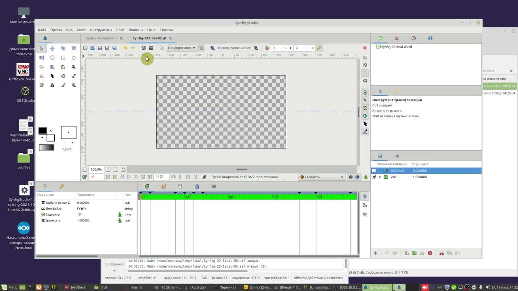The height and width of the screenshot is (291, 518).
Task: Select the Eyedropper tool
Action: (74, 76)
